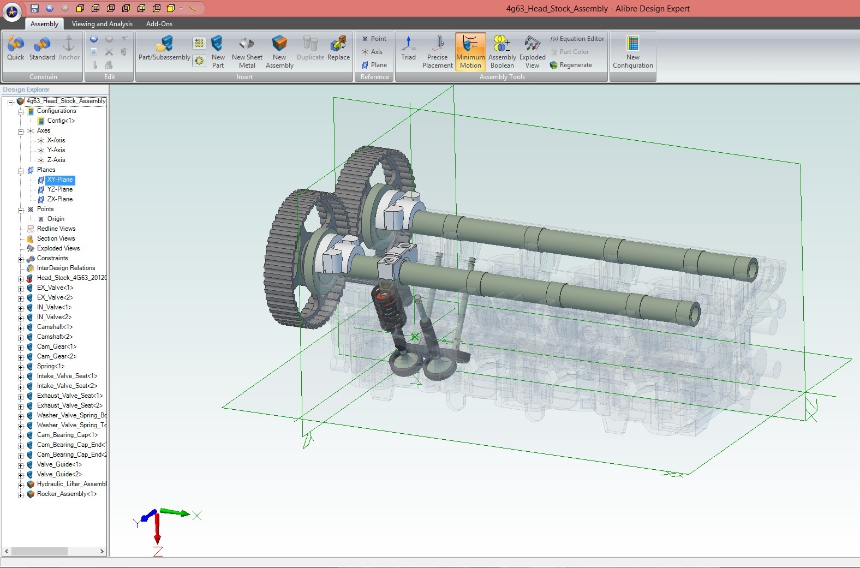Expand the Camshaft<1> node
This screenshot has height=568, width=860.
coord(21,327)
